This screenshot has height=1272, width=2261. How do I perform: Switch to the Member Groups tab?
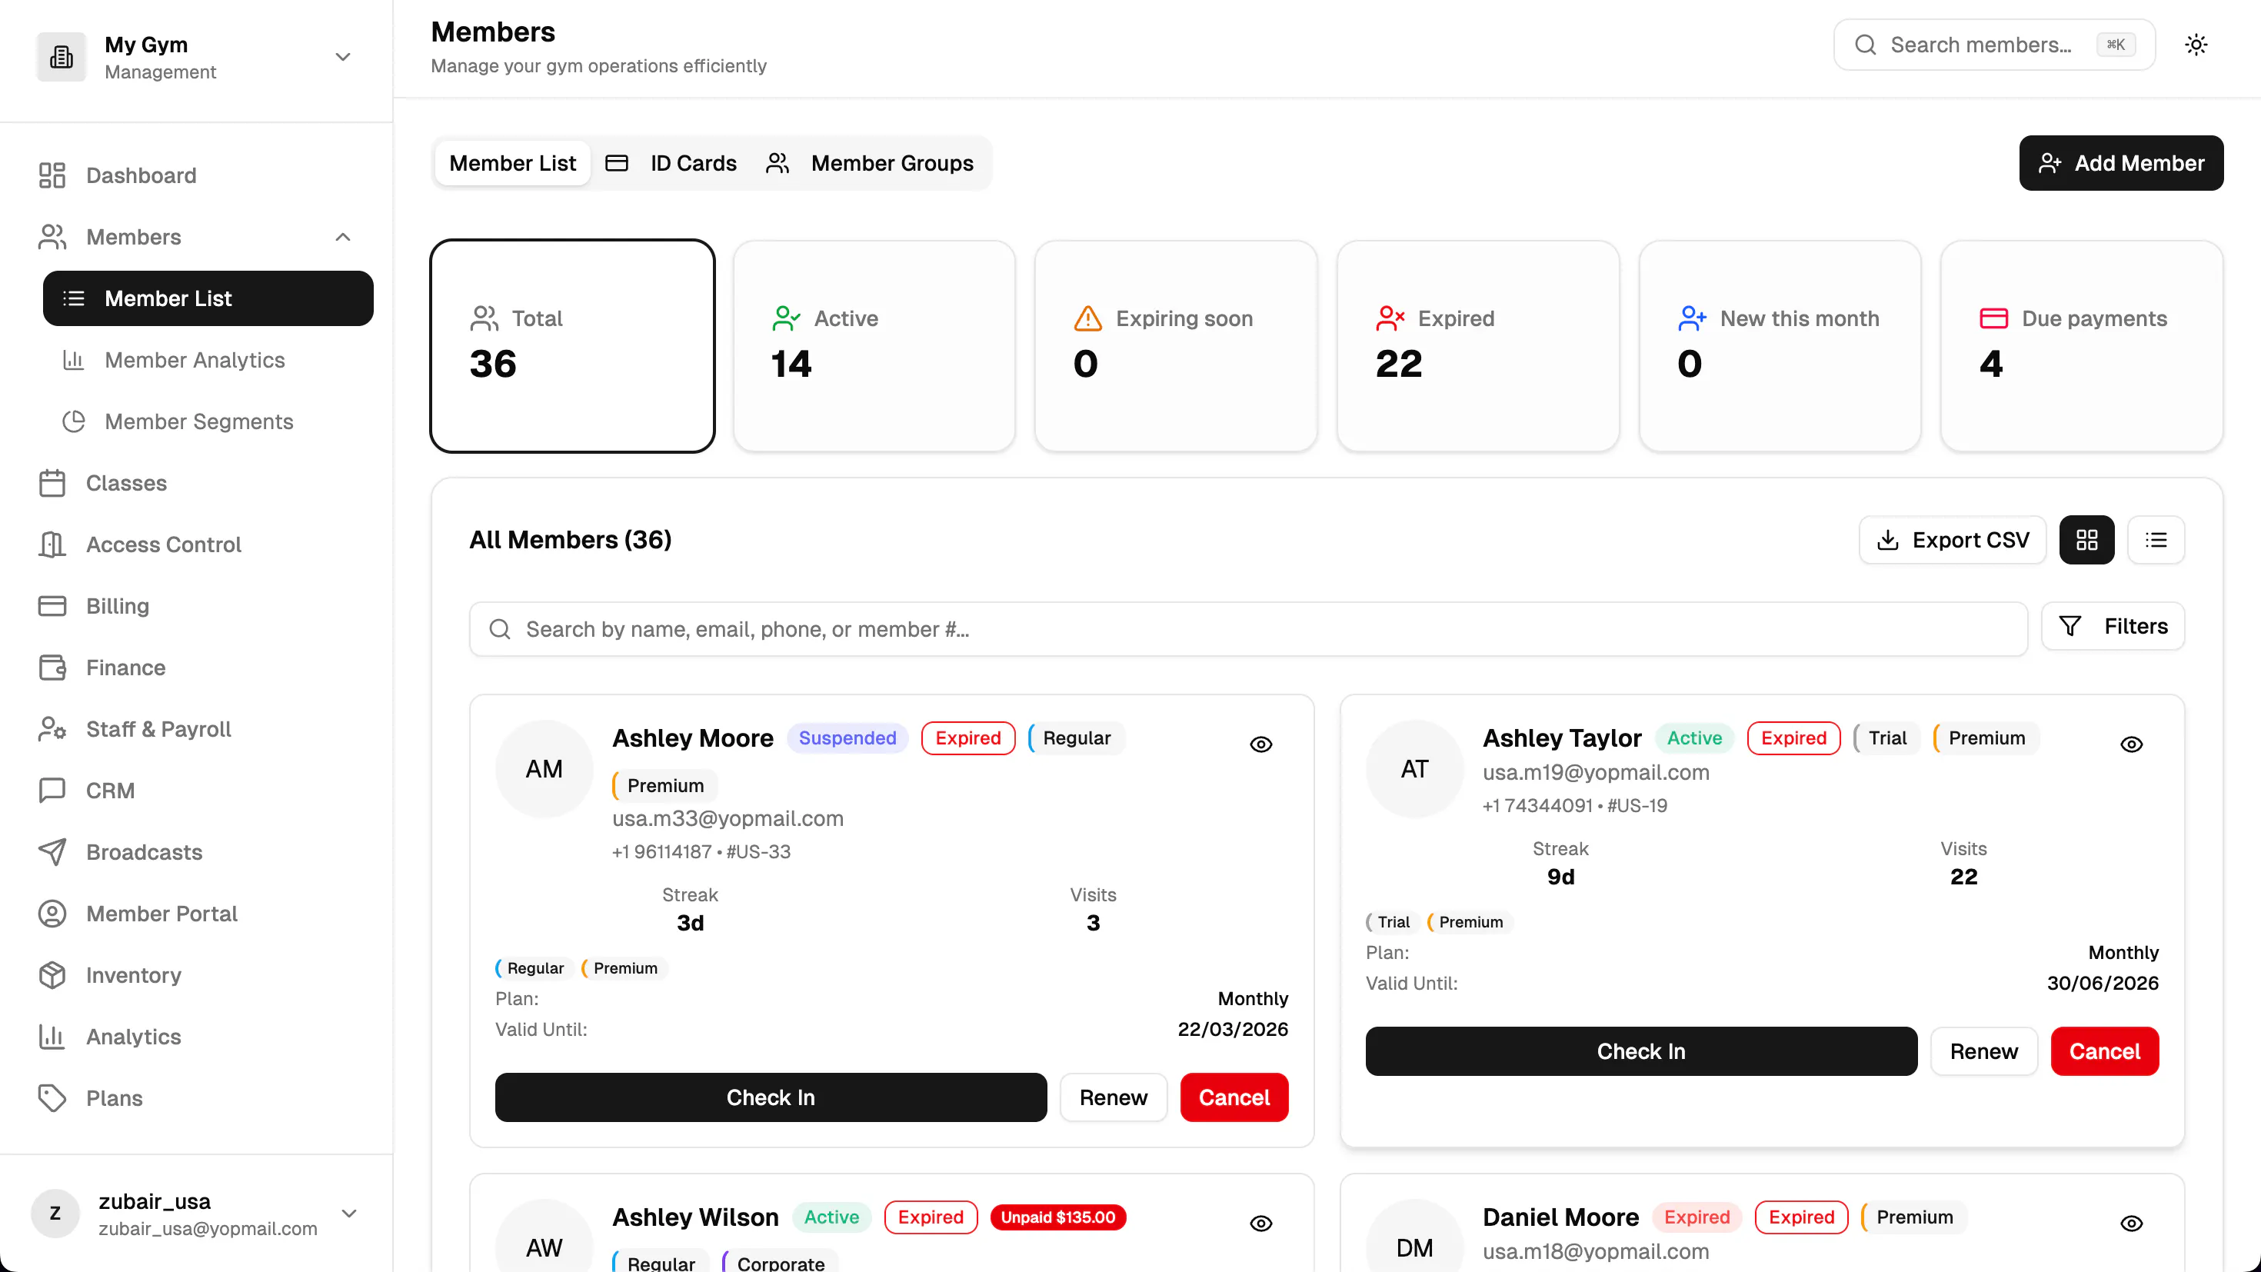(x=870, y=163)
